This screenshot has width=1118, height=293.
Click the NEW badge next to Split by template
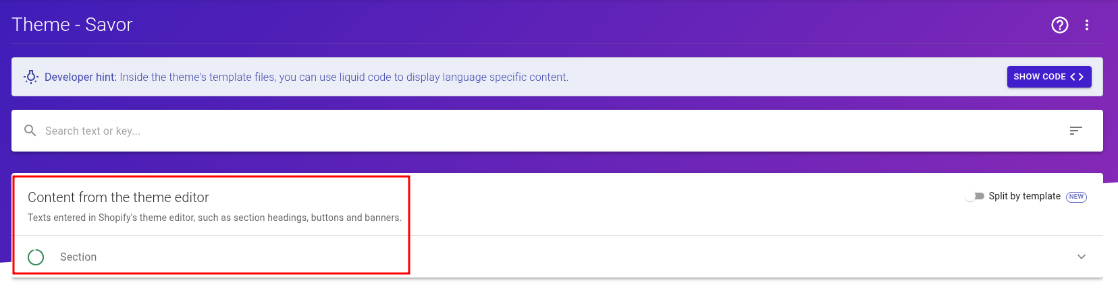[x=1076, y=197]
